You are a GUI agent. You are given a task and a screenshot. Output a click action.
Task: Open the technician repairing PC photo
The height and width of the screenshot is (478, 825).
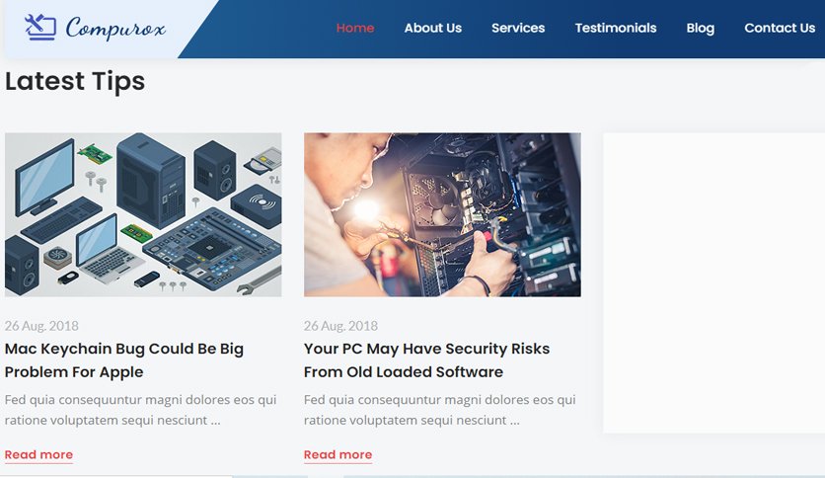(442, 214)
